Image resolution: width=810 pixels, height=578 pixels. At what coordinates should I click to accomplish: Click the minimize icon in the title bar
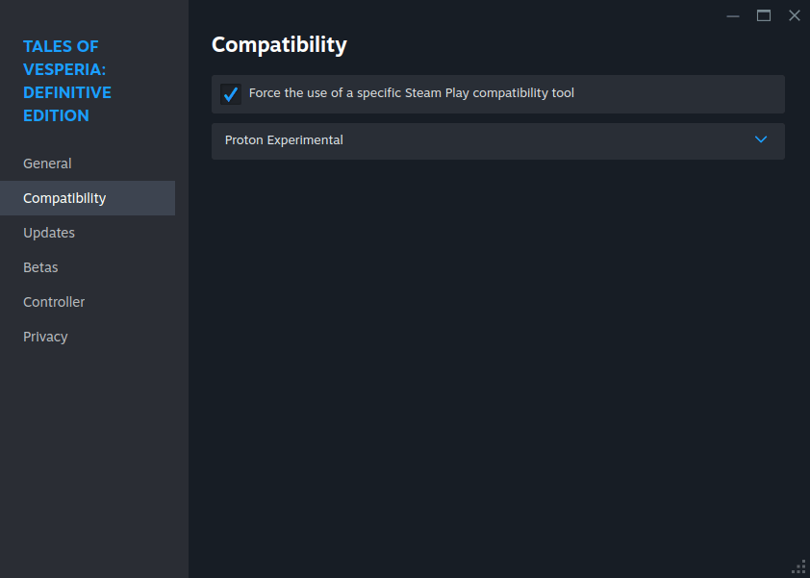pyautogui.click(x=732, y=15)
